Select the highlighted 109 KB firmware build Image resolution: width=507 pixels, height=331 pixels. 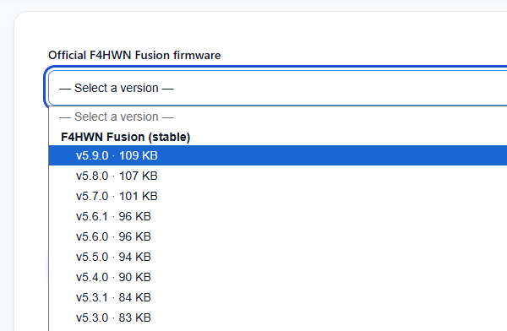(x=278, y=155)
